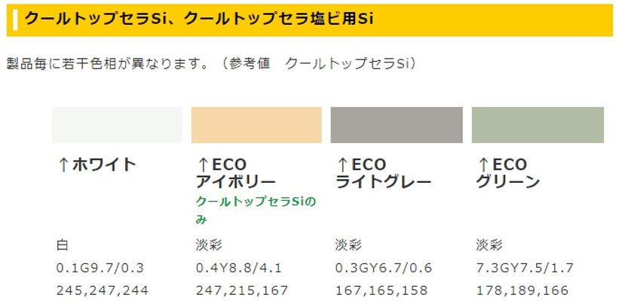The width and height of the screenshot is (619, 307).
Task: Click the ECO ライトグレー heading
Action: tap(383, 173)
